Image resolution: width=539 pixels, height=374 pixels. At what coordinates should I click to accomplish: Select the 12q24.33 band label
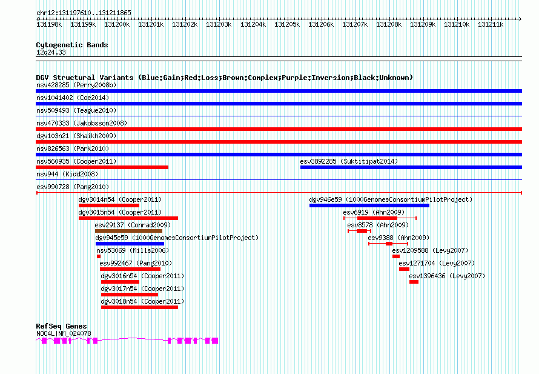pos(51,52)
